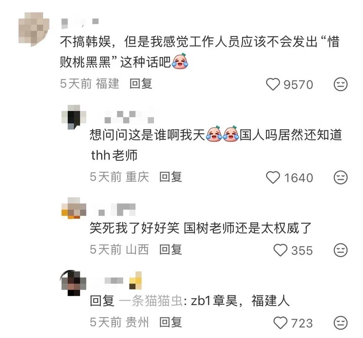This screenshot has height=338, width=363.
Task: Tap the dislike face on the 贵州 reply
Action: 340,323
